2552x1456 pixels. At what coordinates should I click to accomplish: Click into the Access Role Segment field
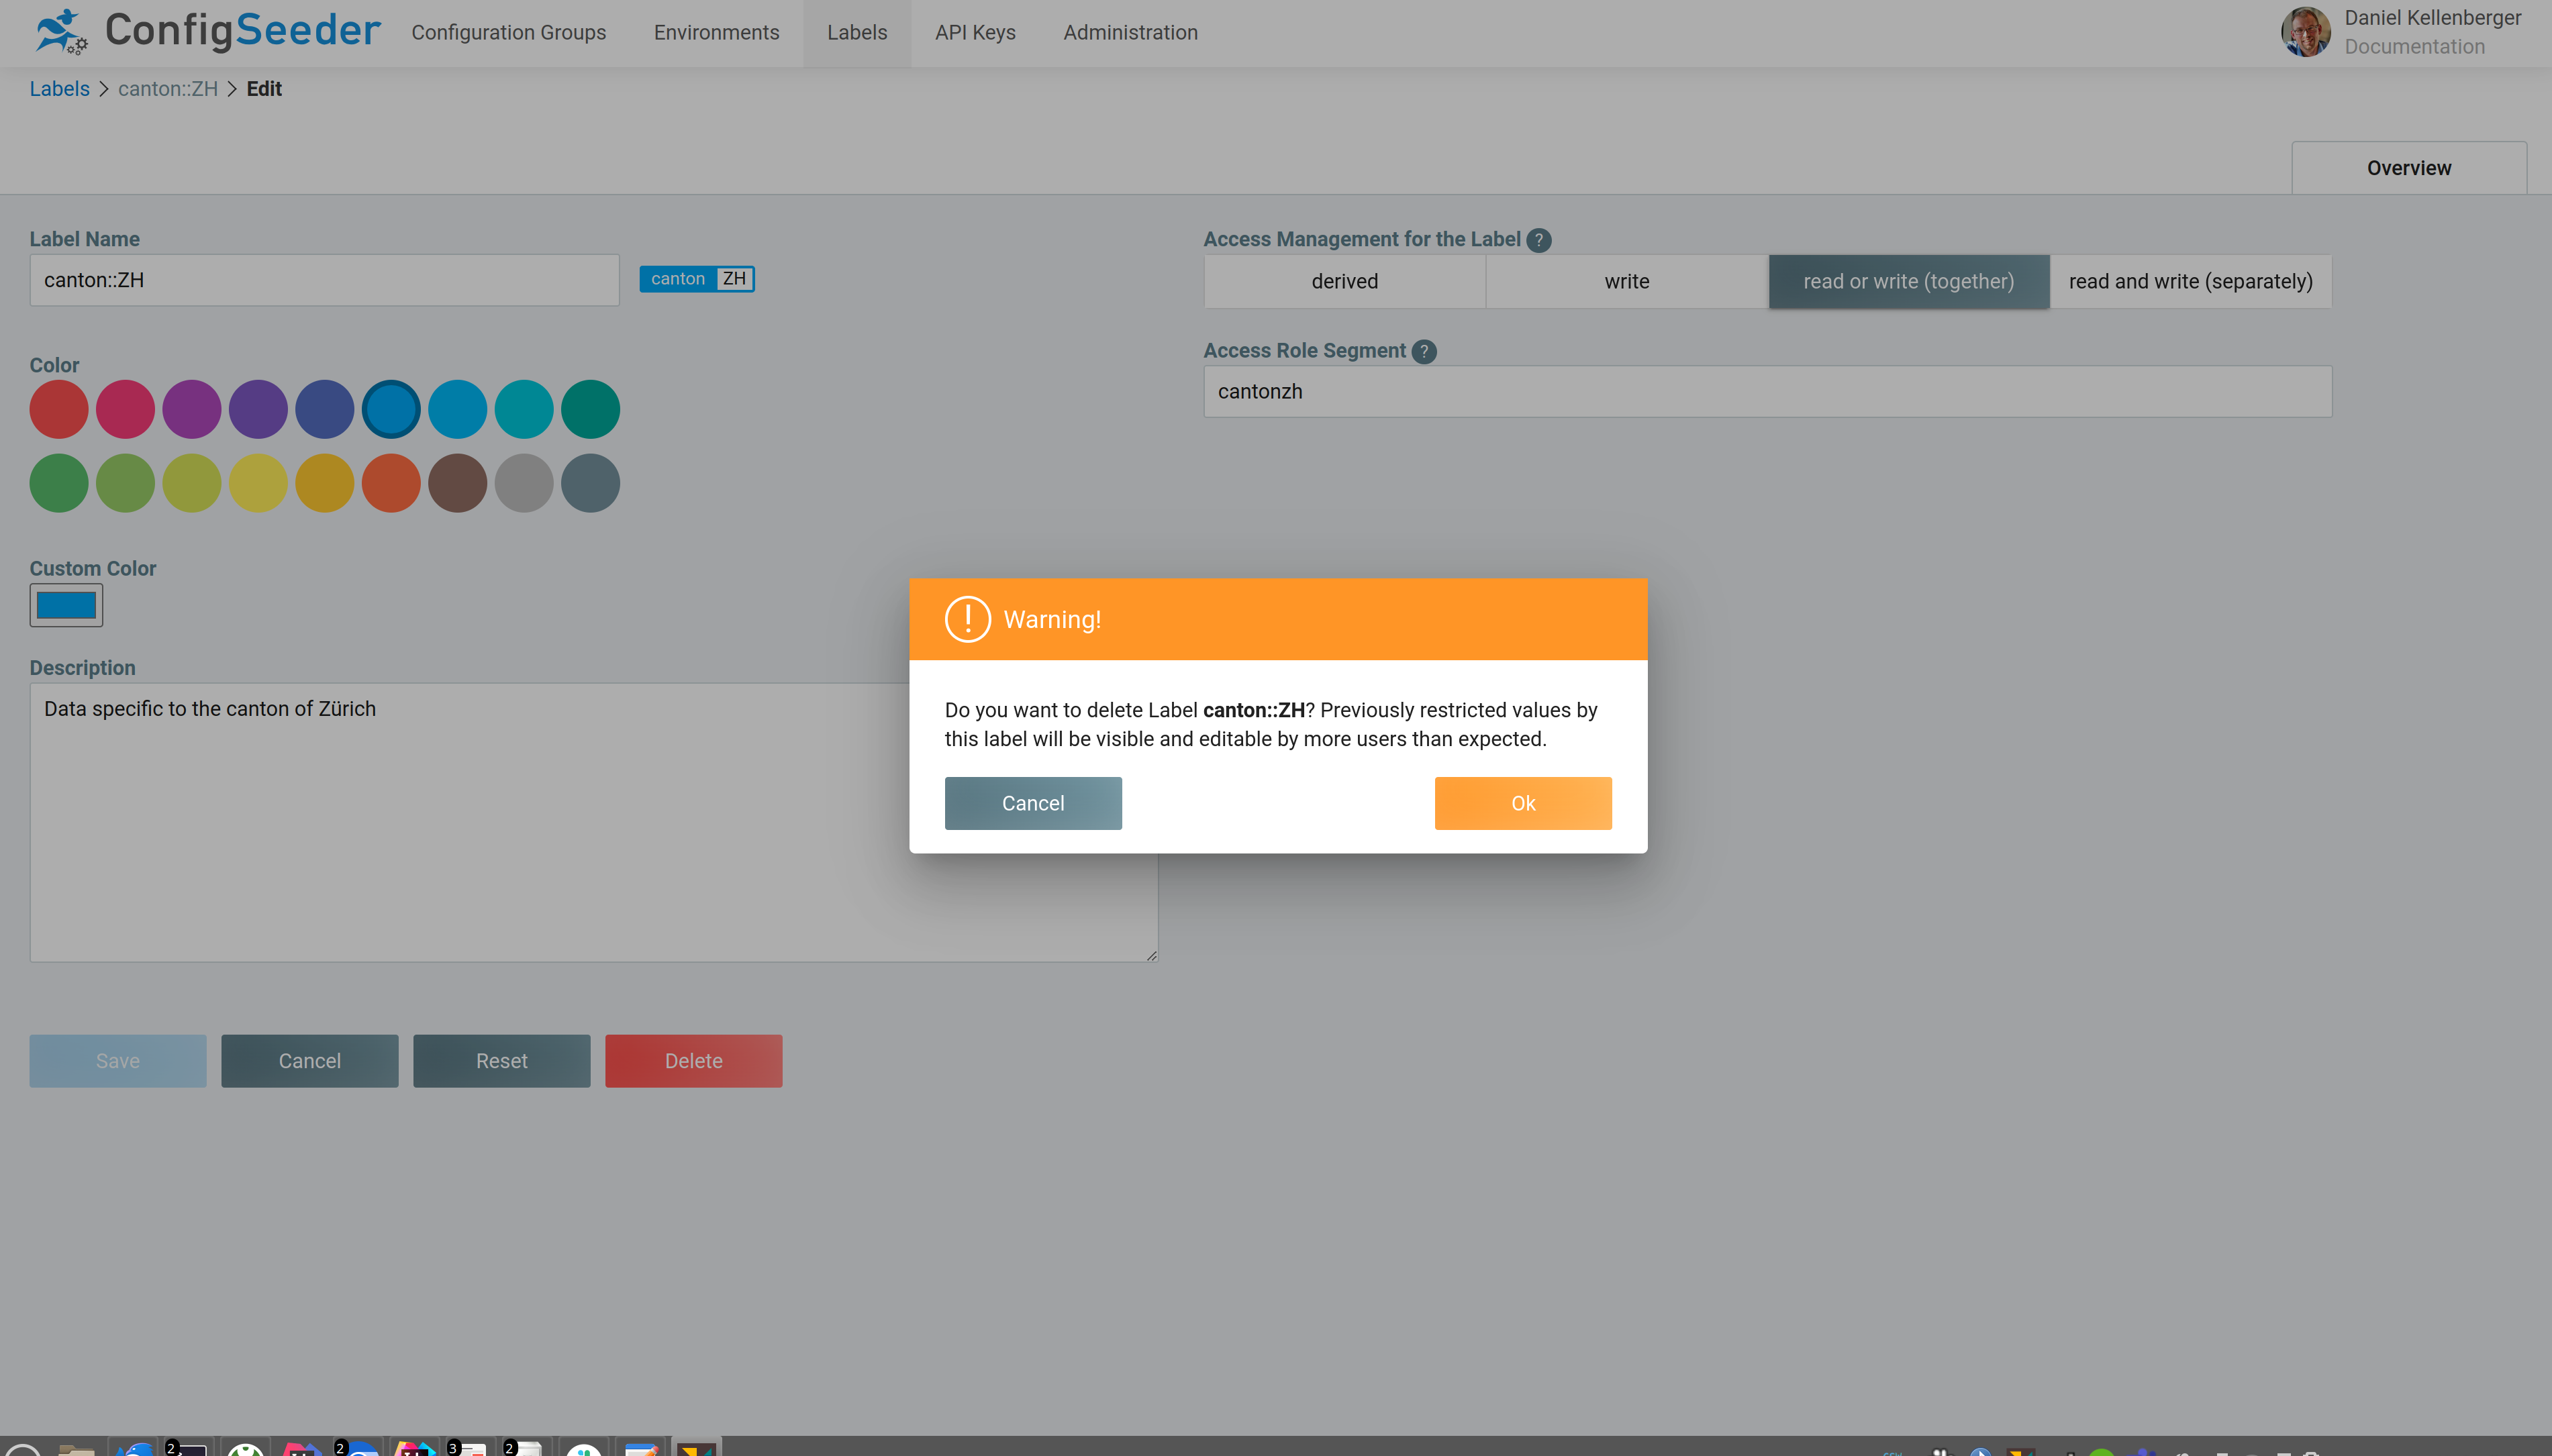1767,391
